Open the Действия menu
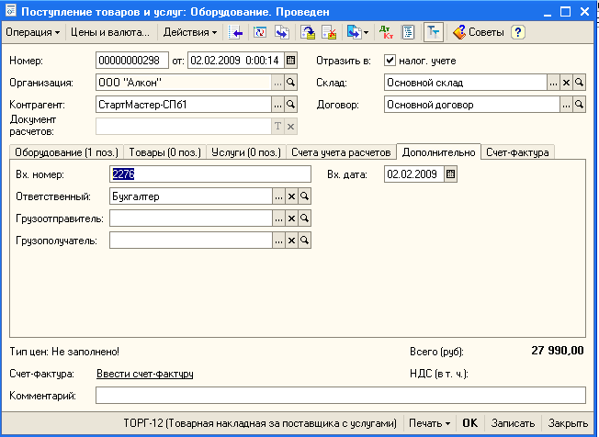 coord(190,32)
